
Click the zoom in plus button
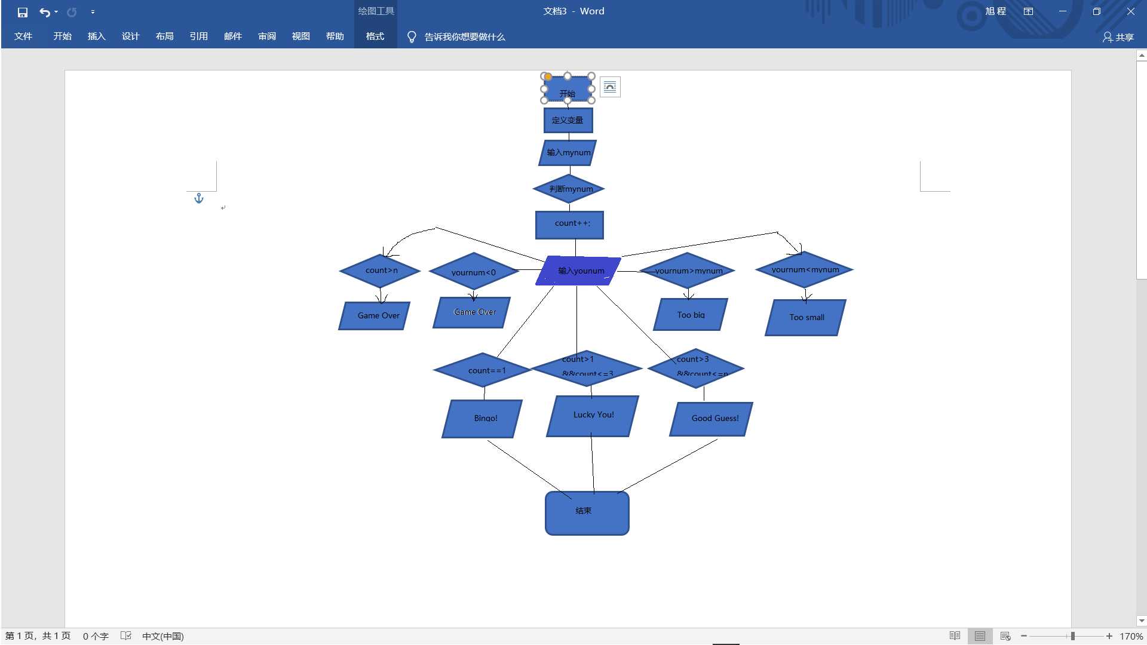click(1109, 636)
